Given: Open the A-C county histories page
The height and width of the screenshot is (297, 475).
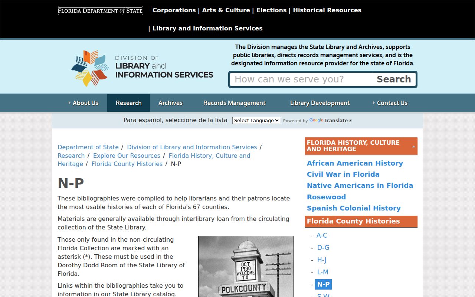Looking at the screenshot, I should point(322,235).
